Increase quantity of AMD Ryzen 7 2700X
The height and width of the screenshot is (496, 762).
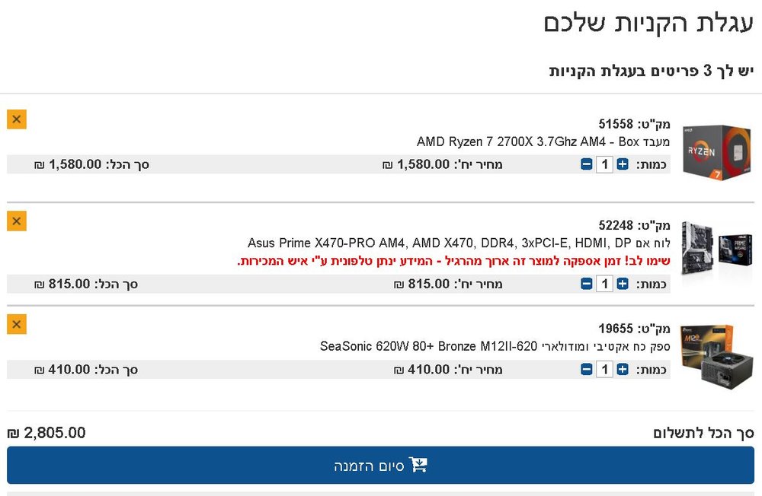point(623,164)
